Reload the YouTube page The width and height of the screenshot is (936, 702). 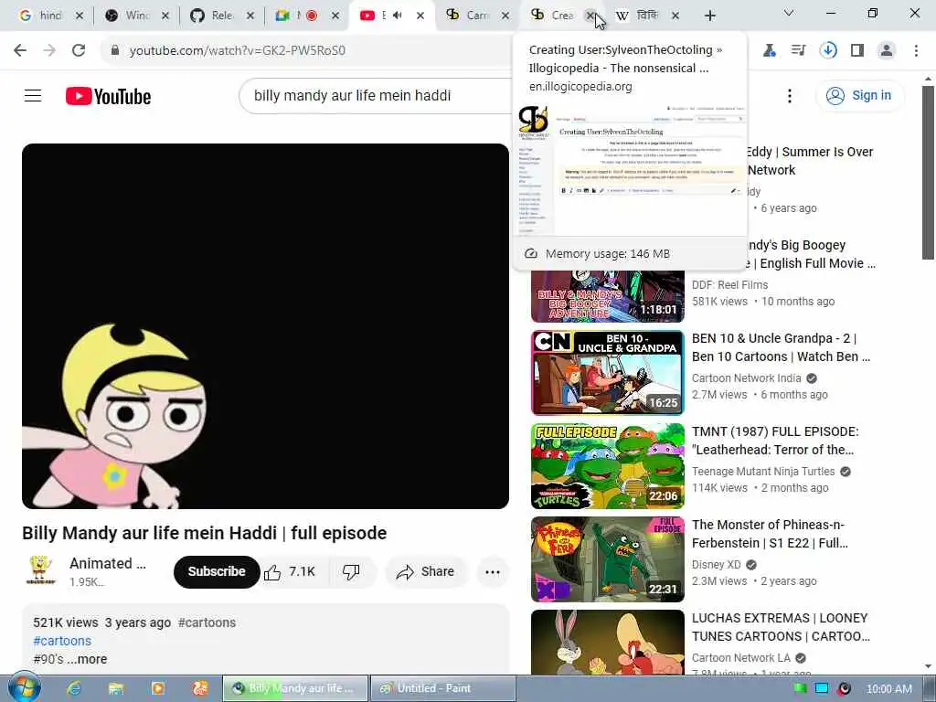[79, 51]
